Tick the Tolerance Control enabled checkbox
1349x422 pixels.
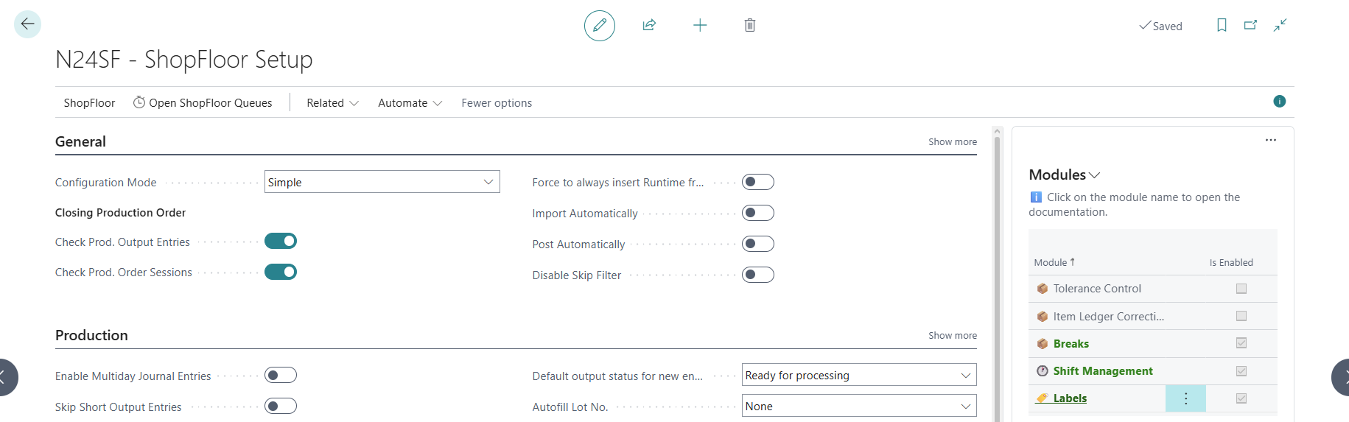[x=1241, y=289]
